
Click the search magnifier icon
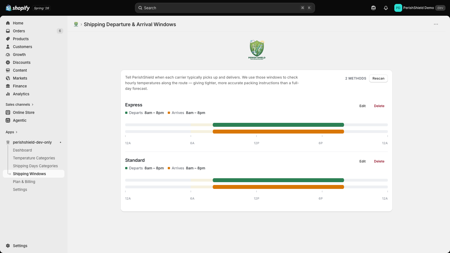[140, 8]
